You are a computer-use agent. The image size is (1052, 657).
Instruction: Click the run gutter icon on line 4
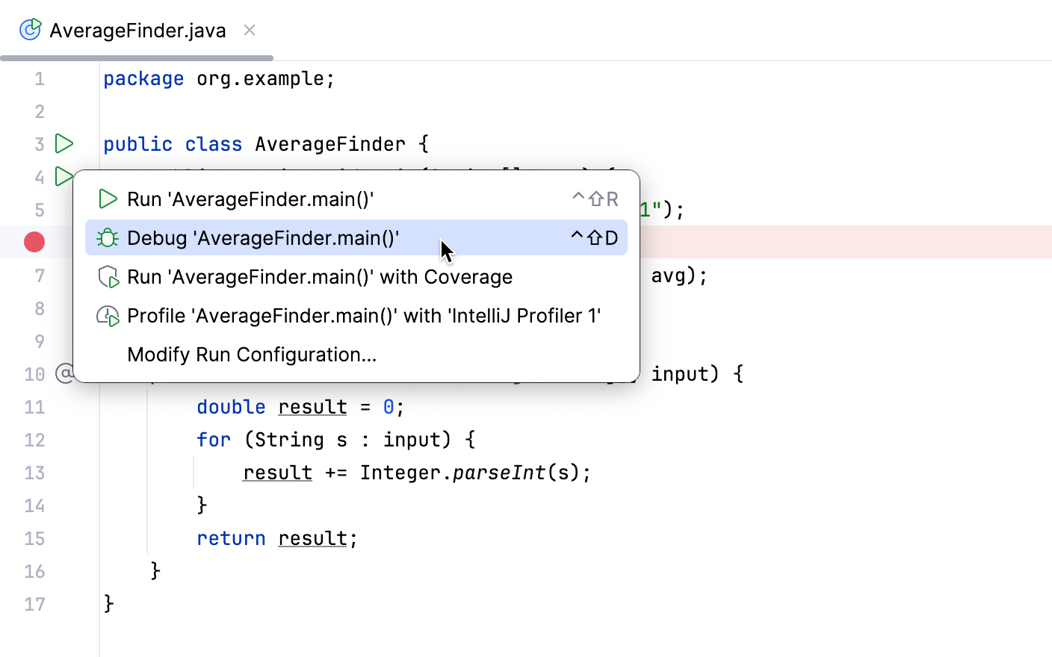click(64, 177)
